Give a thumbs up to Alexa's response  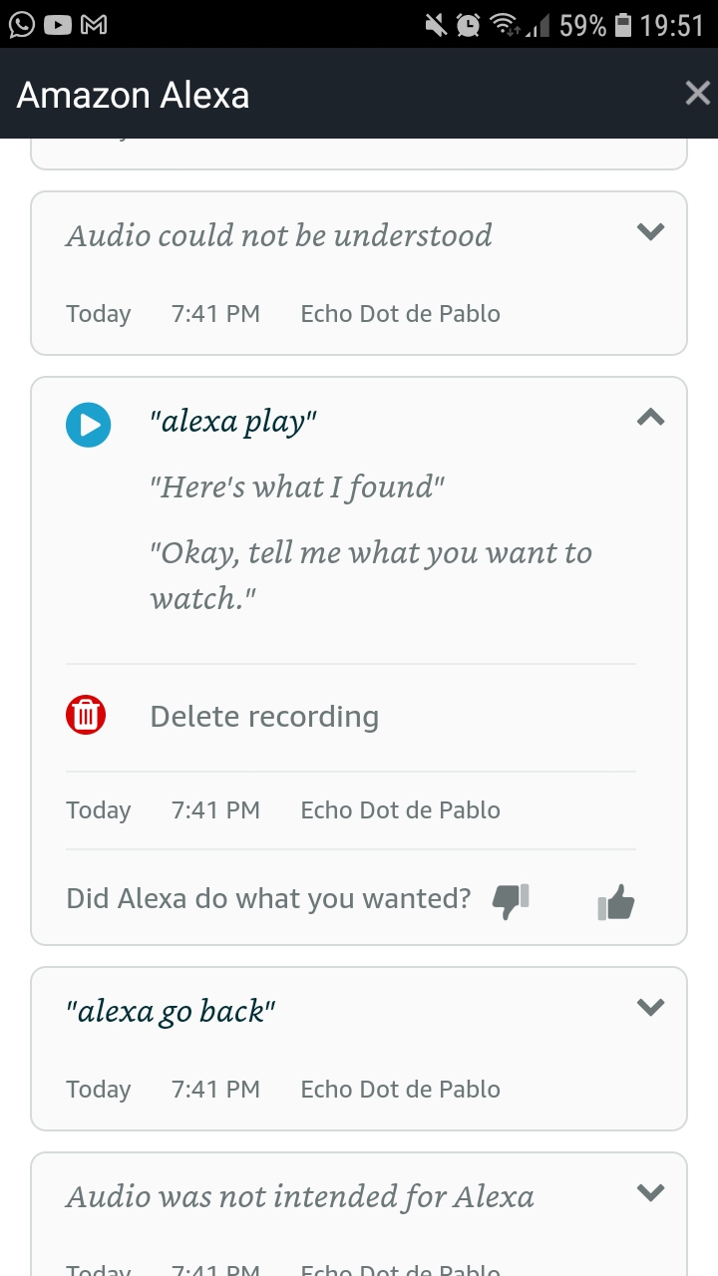(615, 900)
